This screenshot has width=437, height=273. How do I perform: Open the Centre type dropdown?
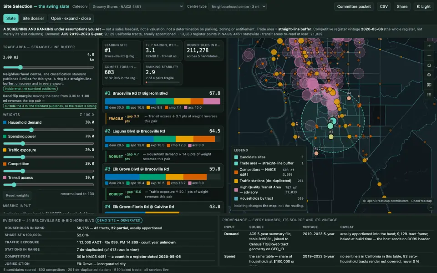[x=238, y=7]
